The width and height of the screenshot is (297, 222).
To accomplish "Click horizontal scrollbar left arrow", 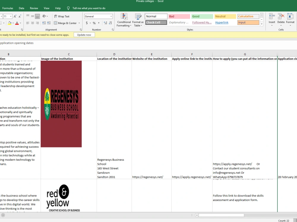I will coord(197,215).
